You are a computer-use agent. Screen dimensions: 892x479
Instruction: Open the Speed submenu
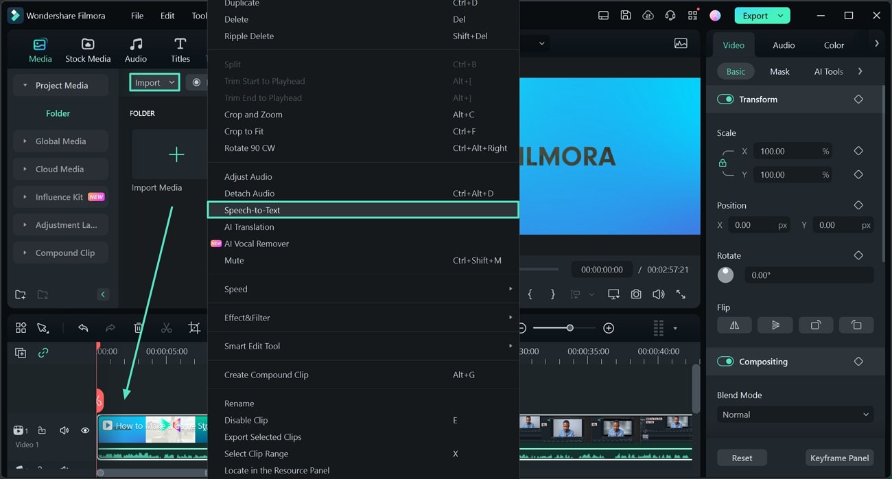pyautogui.click(x=363, y=289)
